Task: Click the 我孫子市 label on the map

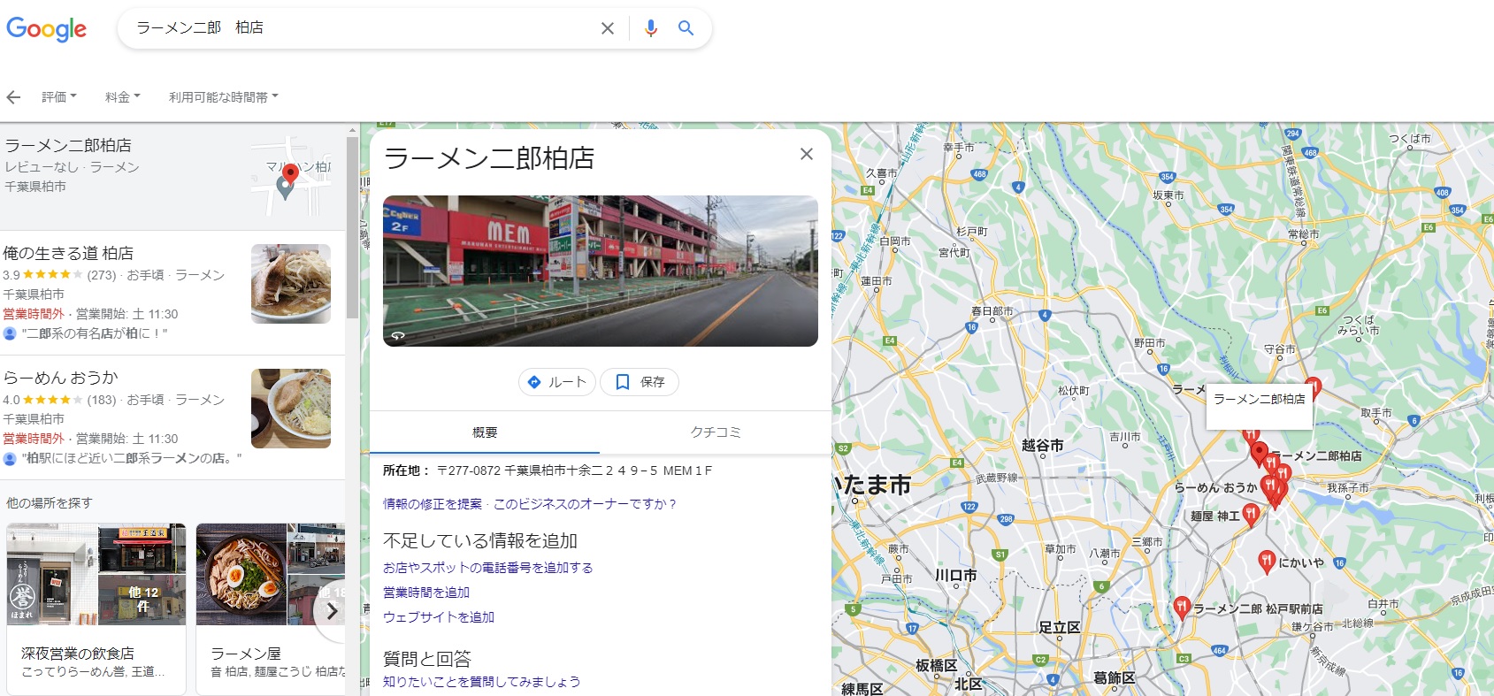Action: point(1348,488)
